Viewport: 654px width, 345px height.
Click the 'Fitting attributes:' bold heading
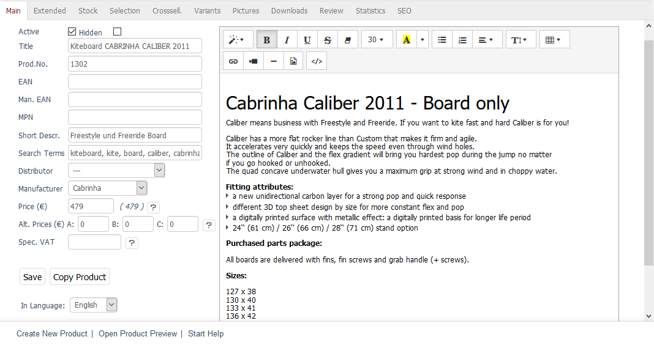[260, 187]
